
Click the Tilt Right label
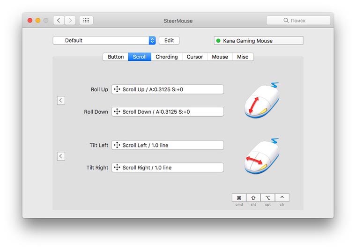click(x=97, y=168)
